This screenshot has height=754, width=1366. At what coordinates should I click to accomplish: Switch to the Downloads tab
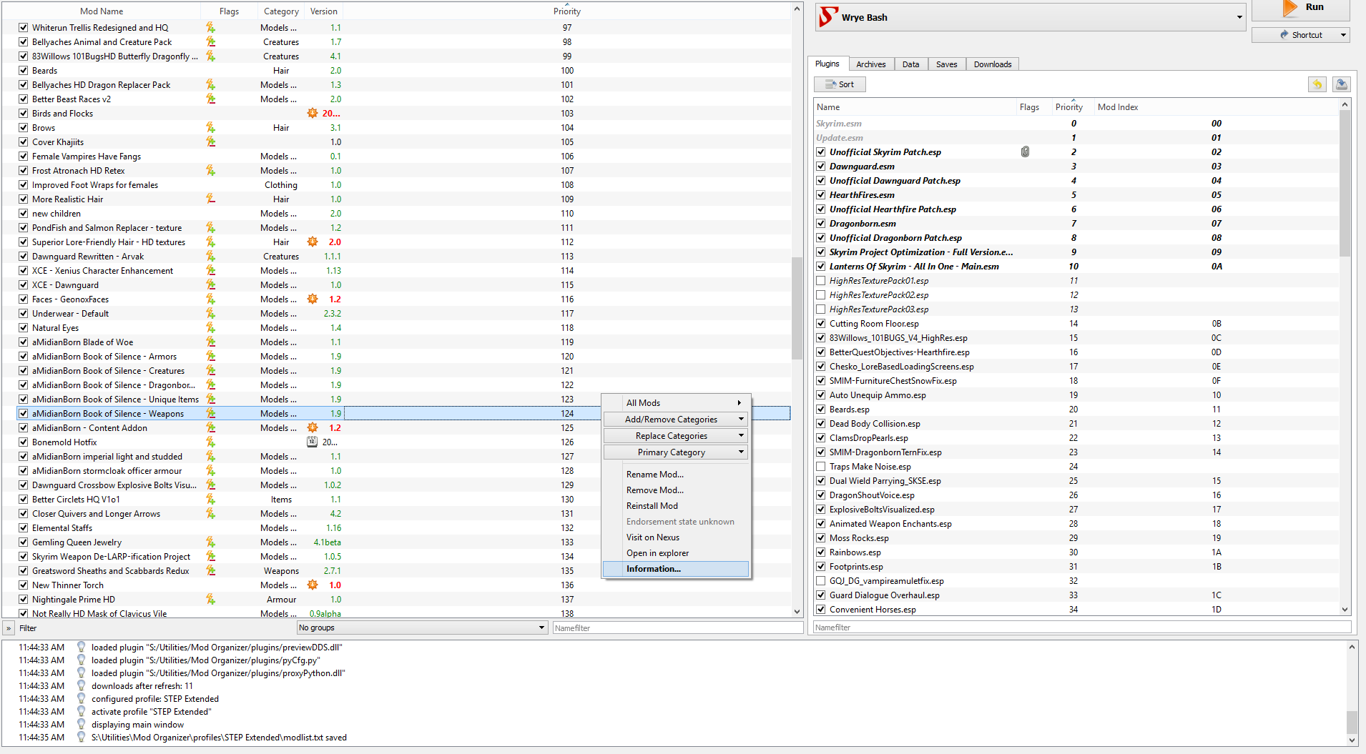click(992, 64)
